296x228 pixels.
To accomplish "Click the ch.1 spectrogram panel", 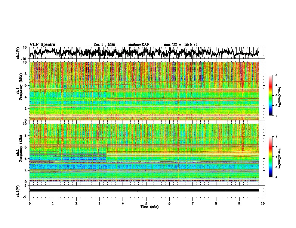I will pos(144,91).
